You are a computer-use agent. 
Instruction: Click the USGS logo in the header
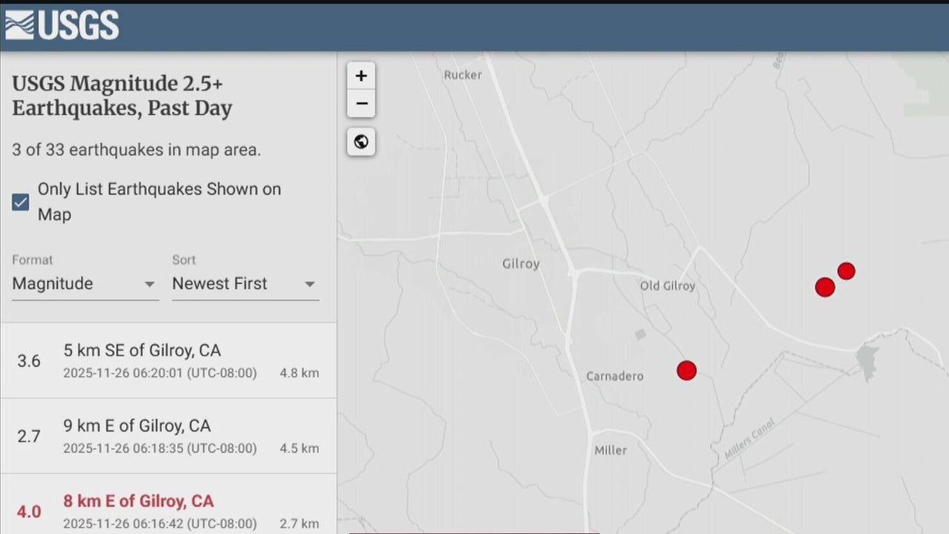click(x=62, y=25)
